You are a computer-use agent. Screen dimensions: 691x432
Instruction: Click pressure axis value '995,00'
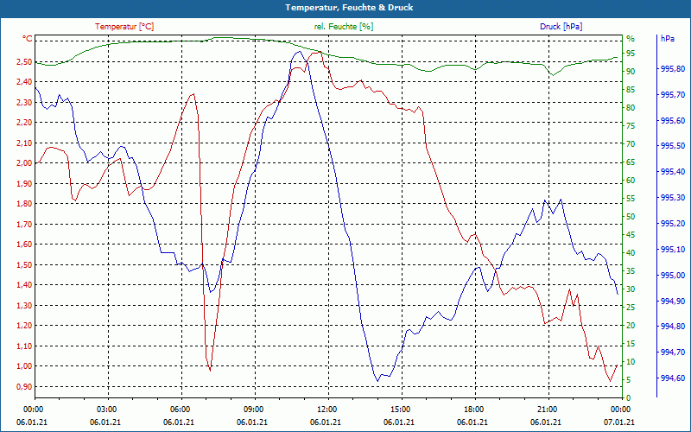tap(673, 276)
